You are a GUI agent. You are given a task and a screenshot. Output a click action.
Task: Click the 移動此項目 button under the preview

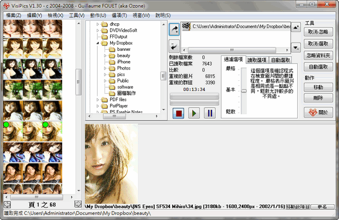click(298, 207)
